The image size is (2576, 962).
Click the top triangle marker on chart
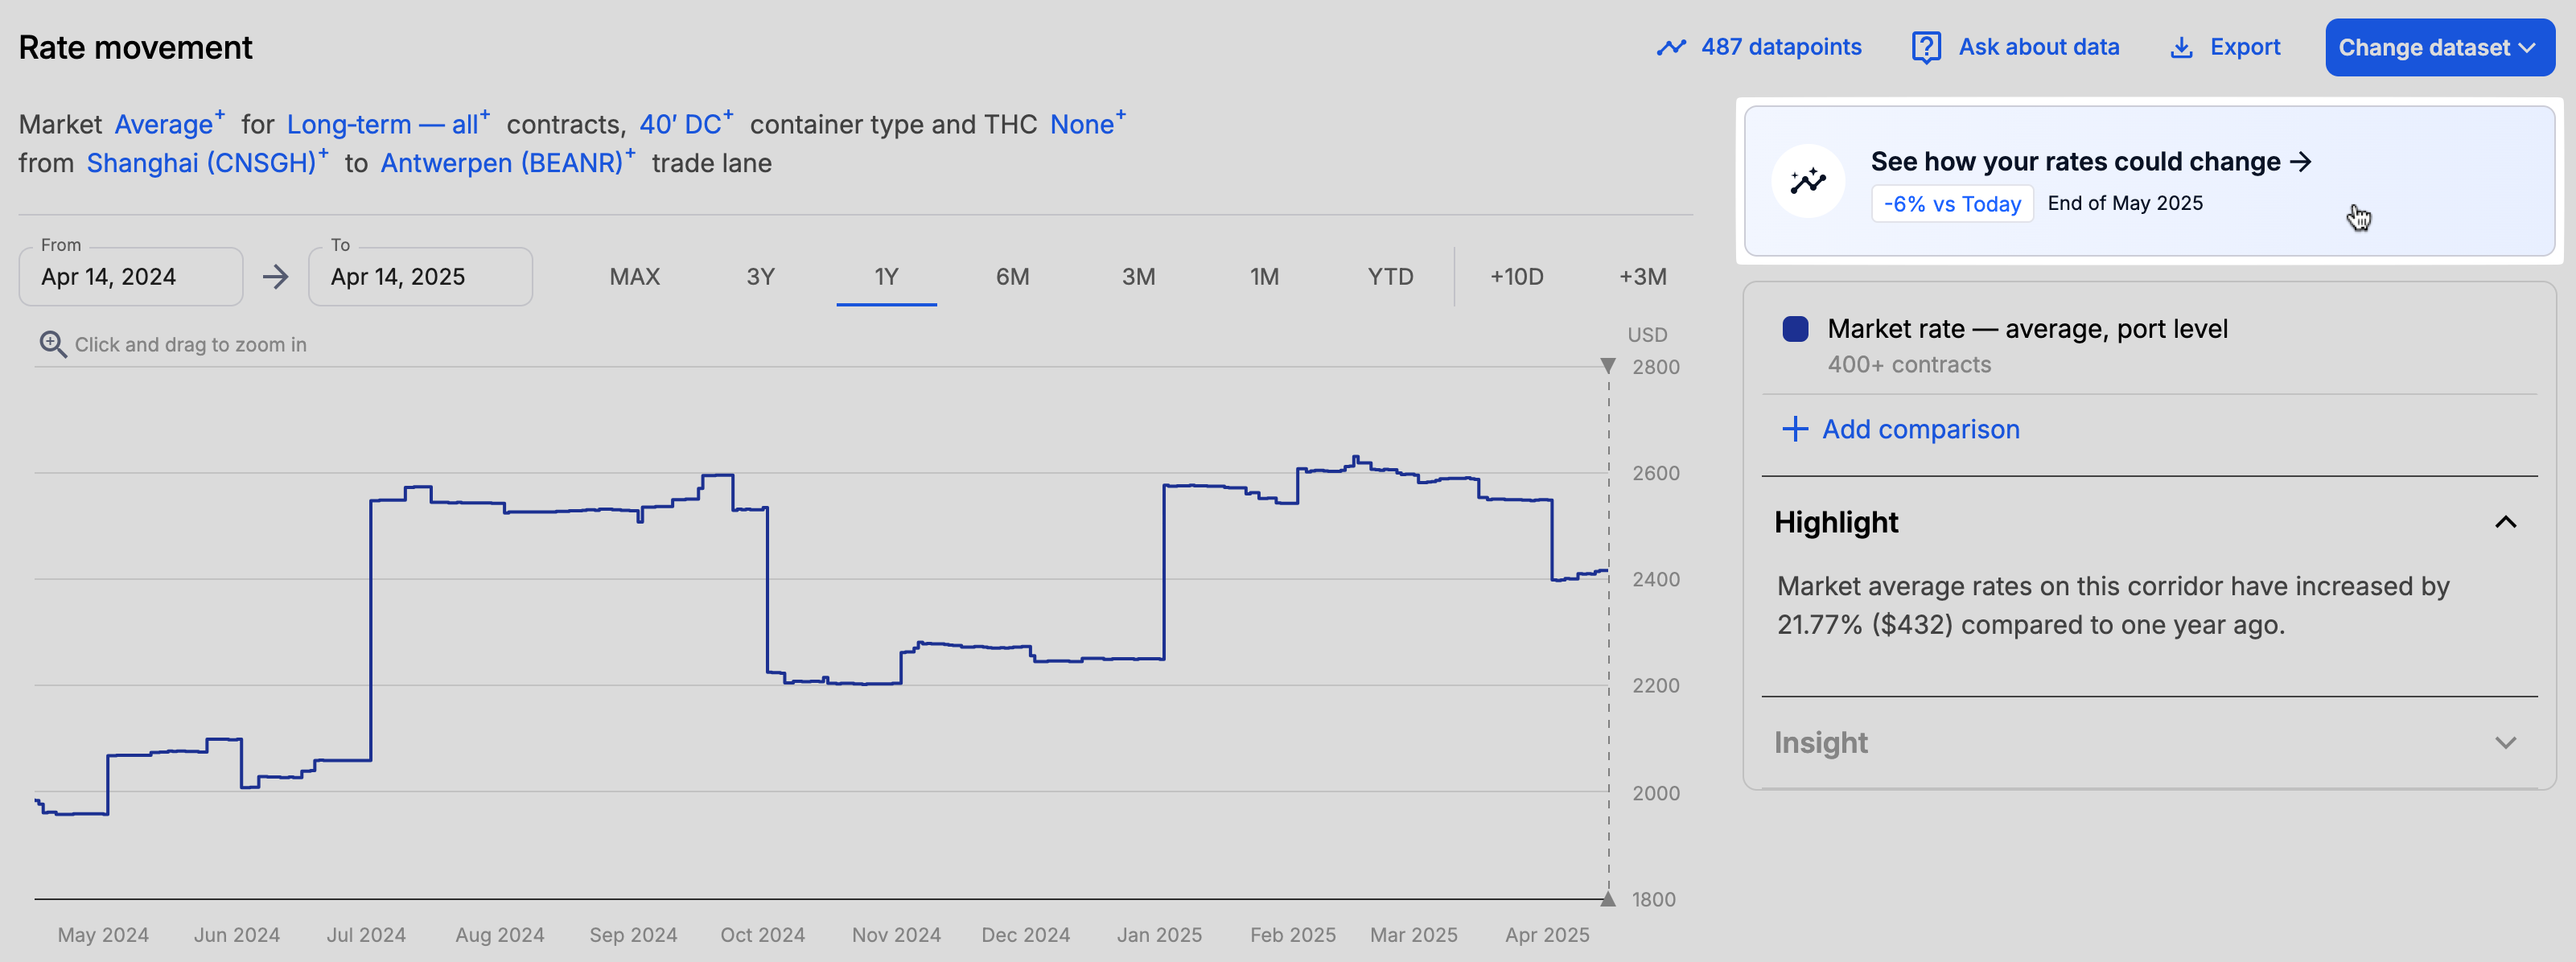(1608, 365)
